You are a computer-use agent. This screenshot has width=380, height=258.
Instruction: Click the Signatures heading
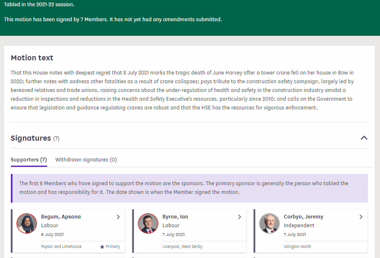[31, 138]
